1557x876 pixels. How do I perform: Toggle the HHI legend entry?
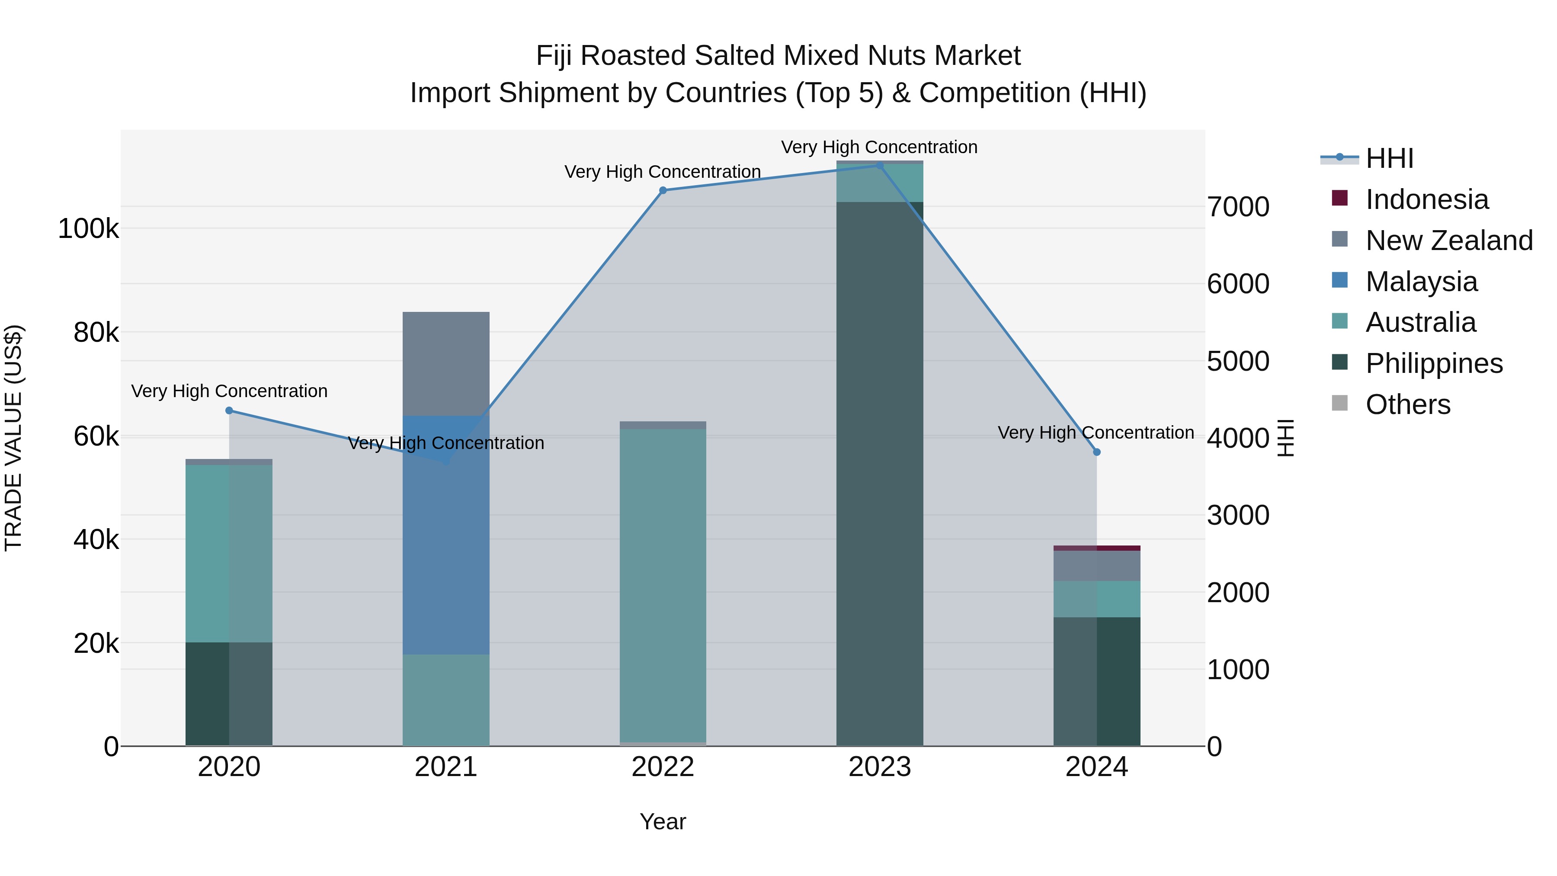[x=1367, y=158]
